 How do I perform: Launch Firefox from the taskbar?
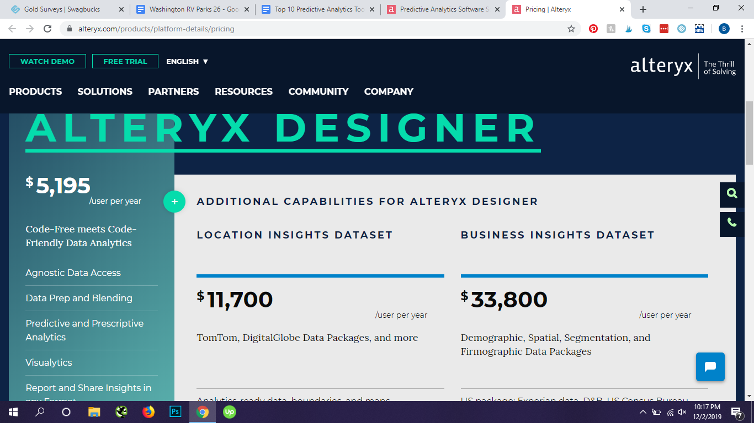click(148, 412)
